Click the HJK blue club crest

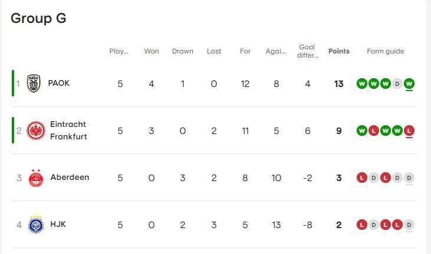(36, 225)
